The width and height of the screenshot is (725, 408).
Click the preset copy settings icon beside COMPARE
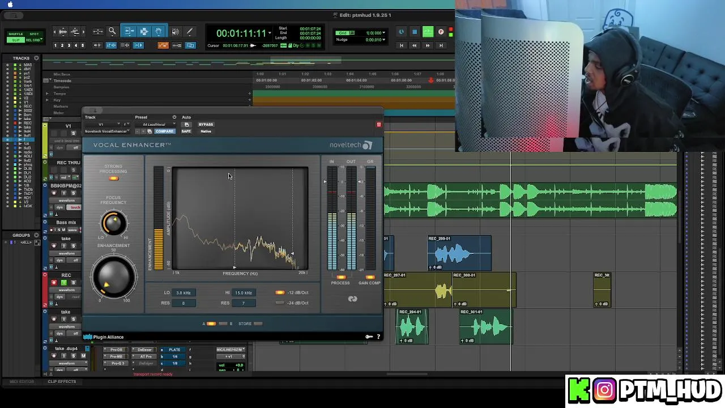(150, 131)
